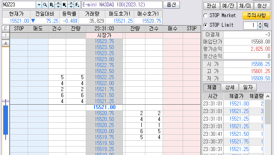Image resolution: width=274 pixels, height=155 pixels.
Task: Click ladder price 15521.25
Action: tap(104, 101)
